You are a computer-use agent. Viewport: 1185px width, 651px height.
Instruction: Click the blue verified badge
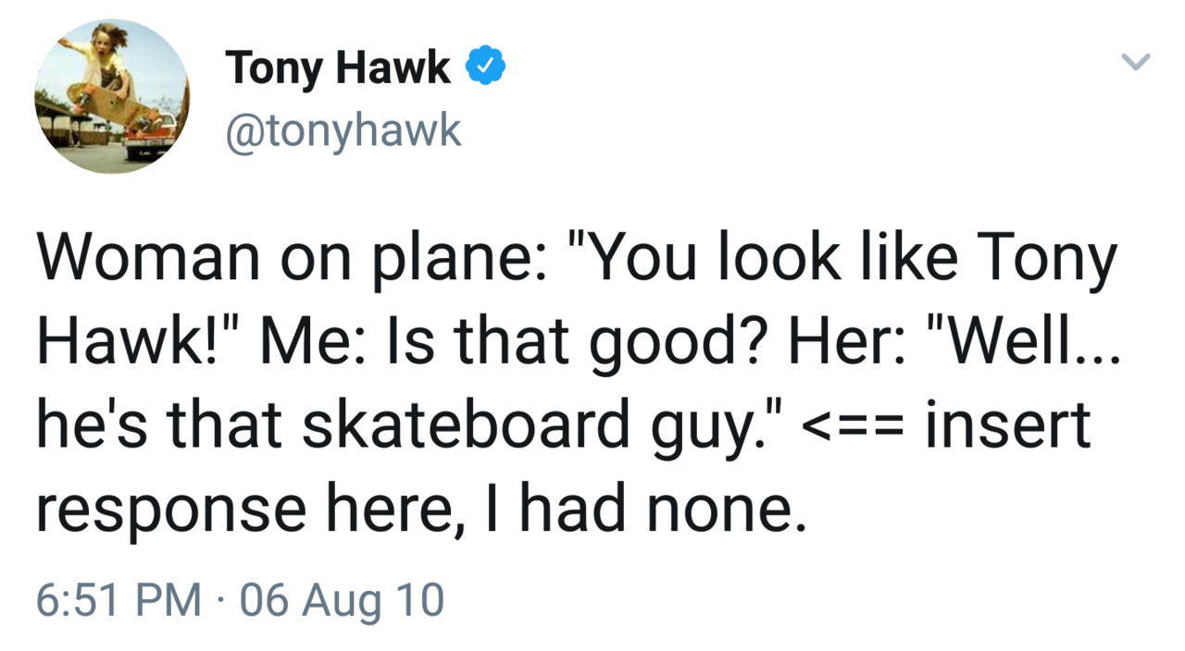click(485, 68)
